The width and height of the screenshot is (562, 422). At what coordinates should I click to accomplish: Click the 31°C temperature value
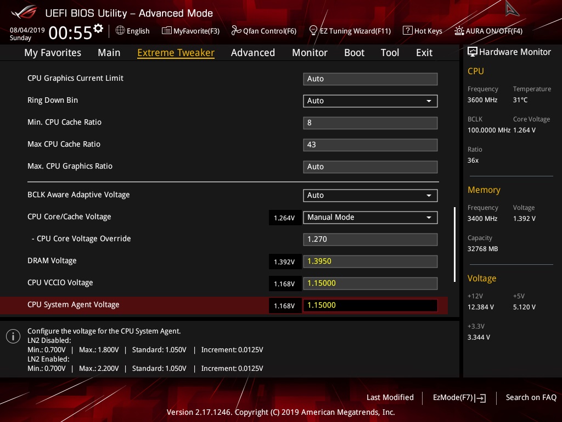pos(520,100)
